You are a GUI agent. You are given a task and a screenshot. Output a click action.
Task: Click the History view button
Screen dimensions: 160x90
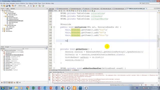pyautogui.click(x=55, y=11)
